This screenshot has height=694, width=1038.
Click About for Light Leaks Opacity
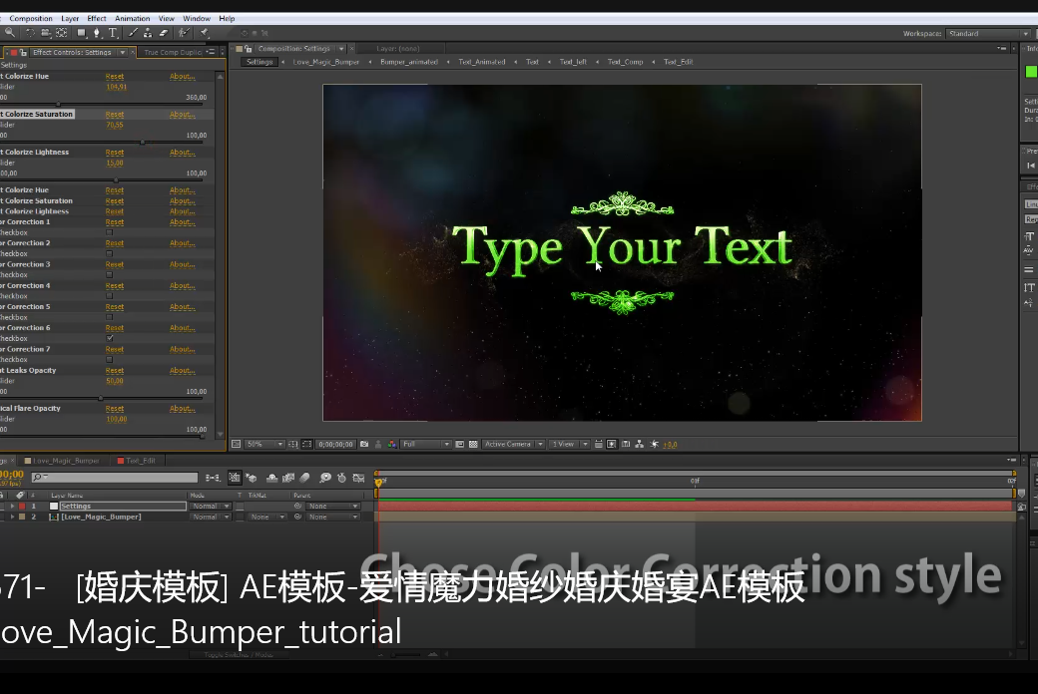182,371
